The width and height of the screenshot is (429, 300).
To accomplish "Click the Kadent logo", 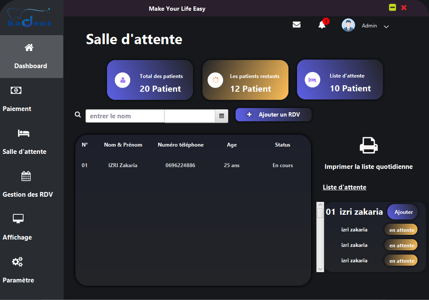I will 30,18.
